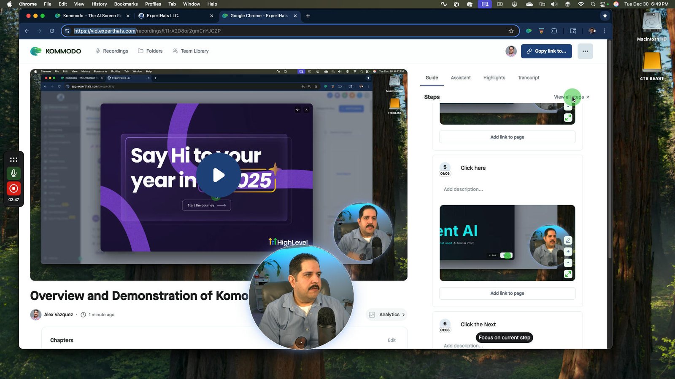Open the Transcript tab
The height and width of the screenshot is (379, 675).
pyautogui.click(x=529, y=77)
